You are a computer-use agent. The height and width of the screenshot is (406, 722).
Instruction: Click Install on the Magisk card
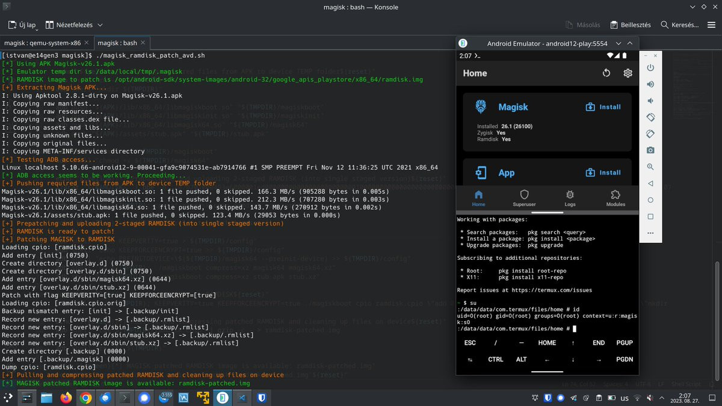point(603,107)
